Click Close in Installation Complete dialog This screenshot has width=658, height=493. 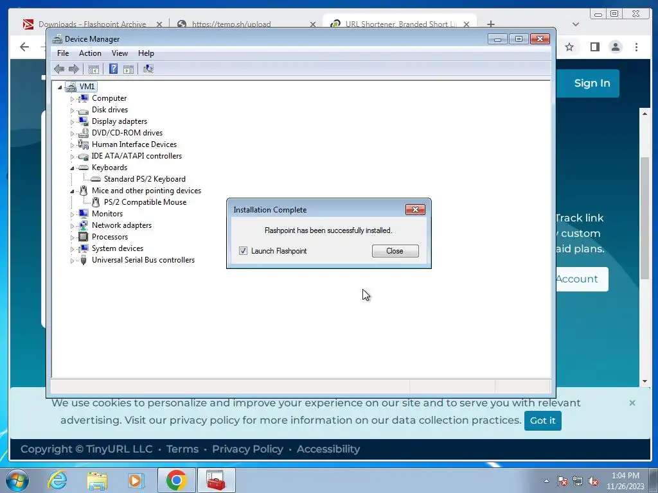tap(395, 251)
